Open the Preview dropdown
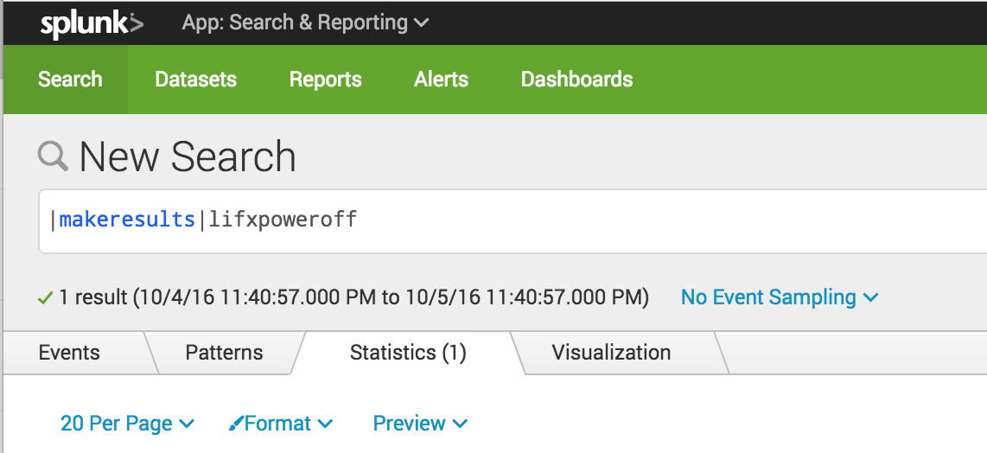The width and height of the screenshot is (987, 453). click(421, 424)
